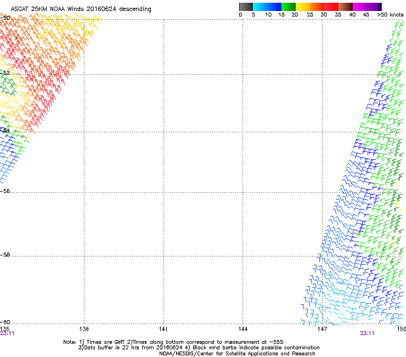Click the '147' longitude axis label

[x=322, y=329]
